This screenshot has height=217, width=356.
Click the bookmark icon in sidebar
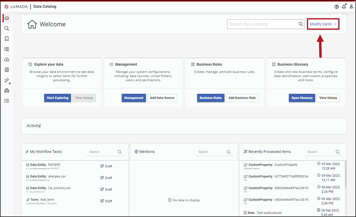[x=7, y=39]
